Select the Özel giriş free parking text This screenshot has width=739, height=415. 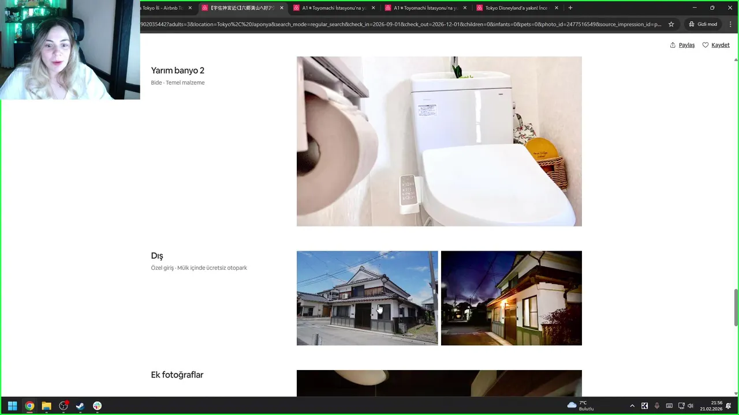click(x=199, y=268)
